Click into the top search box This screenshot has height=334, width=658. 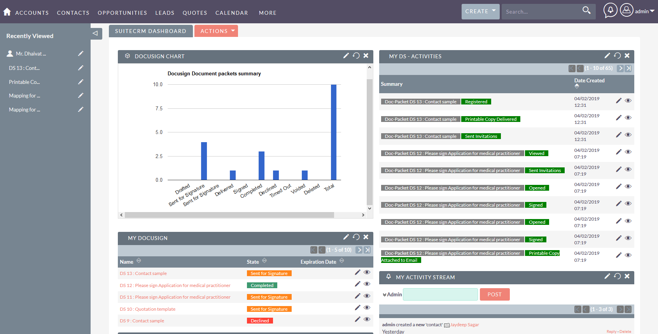(x=541, y=12)
